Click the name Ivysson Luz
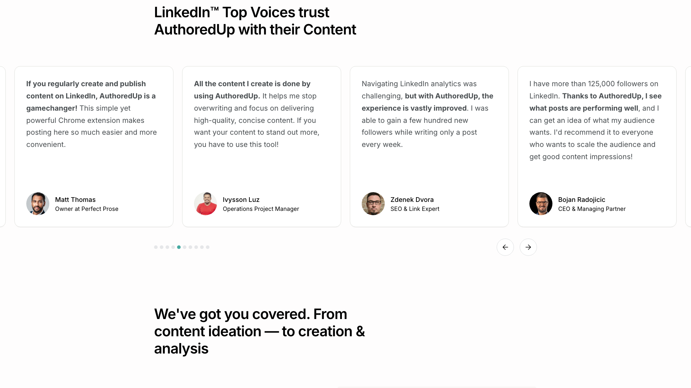 point(241,200)
